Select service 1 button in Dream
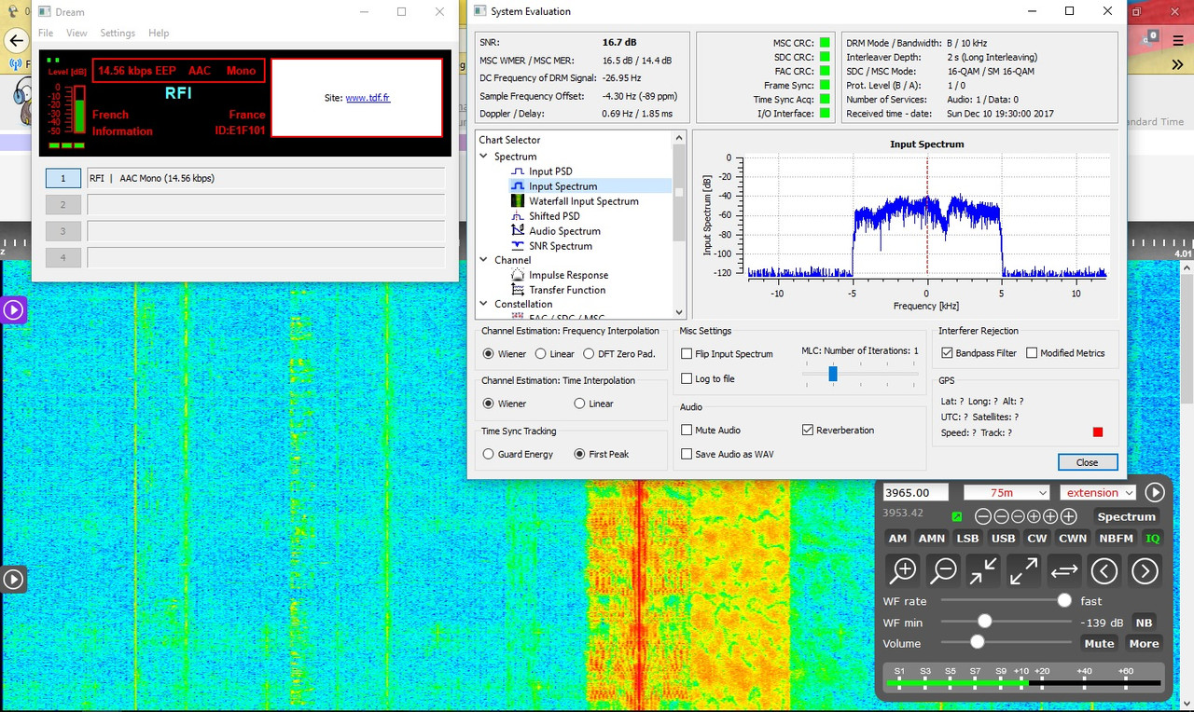Image resolution: width=1194 pixels, height=712 pixels. (x=63, y=178)
